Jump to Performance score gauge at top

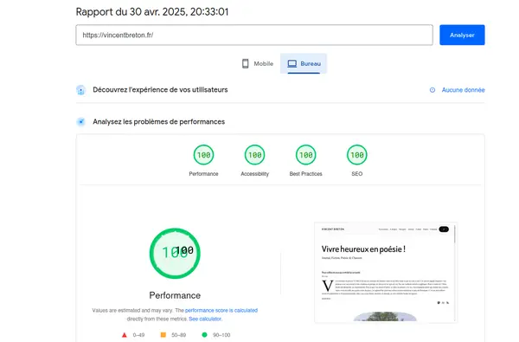203,155
